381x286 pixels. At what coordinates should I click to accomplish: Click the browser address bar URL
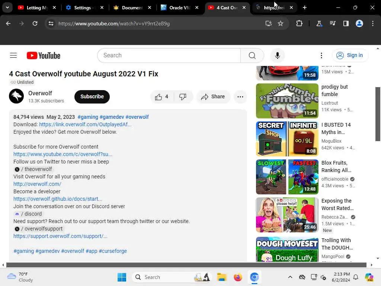[114, 23]
